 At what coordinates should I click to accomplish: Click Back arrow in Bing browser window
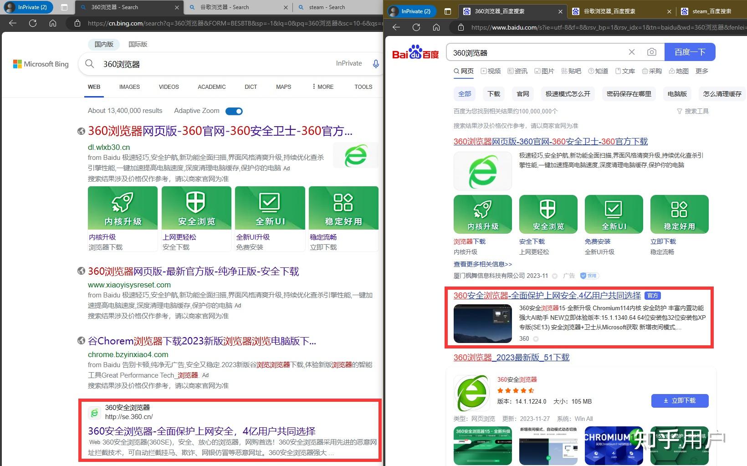point(13,23)
